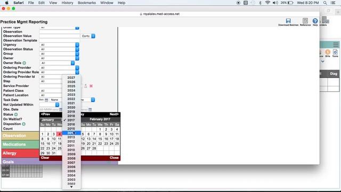Click Clear in the date picker
This screenshot has height=192, width=341.
click(45, 158)
